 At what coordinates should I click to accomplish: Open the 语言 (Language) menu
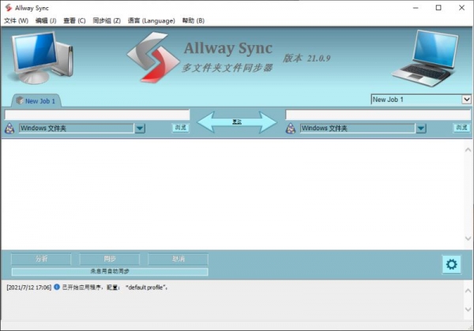tap(152, 21)
